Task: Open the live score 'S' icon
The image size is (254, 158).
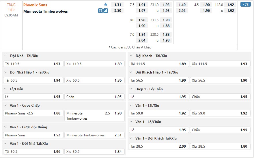Action: click(100, 11)
